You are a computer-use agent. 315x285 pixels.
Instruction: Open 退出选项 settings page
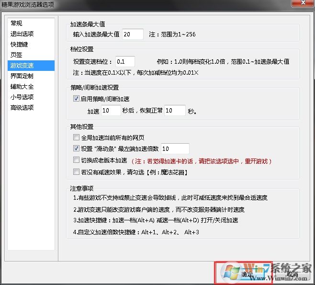pos(22,34)
